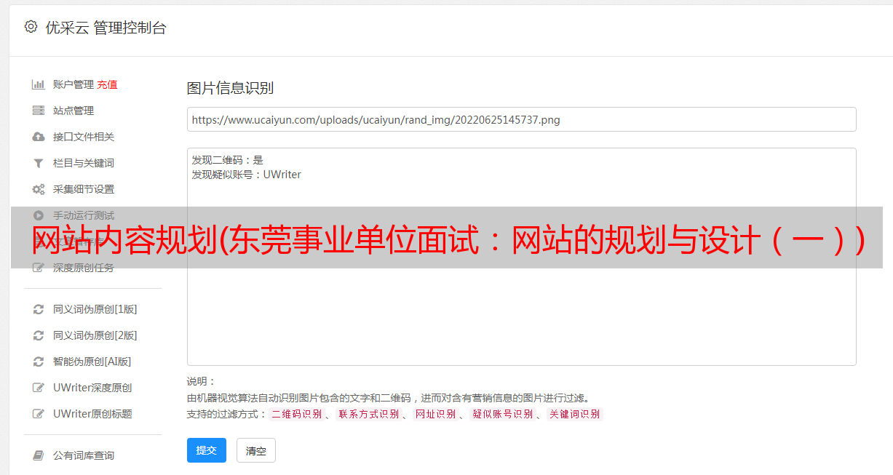The height and width of the screenshot is (475, 893).
Task: Open UWriter原创标题 in the sidebar
Action: pos(92,414)
